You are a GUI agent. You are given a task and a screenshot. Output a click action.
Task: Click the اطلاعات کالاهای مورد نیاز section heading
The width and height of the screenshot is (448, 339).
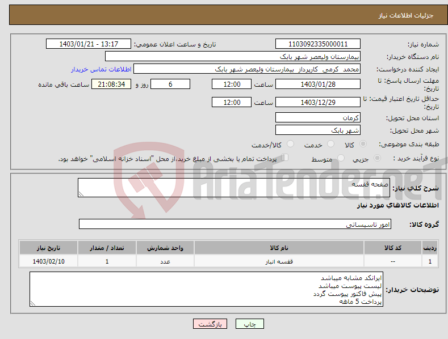398,205
